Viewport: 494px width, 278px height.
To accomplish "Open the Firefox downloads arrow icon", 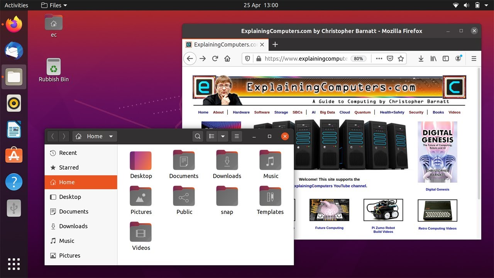I will pyautogui.click(x=421, y=59).
